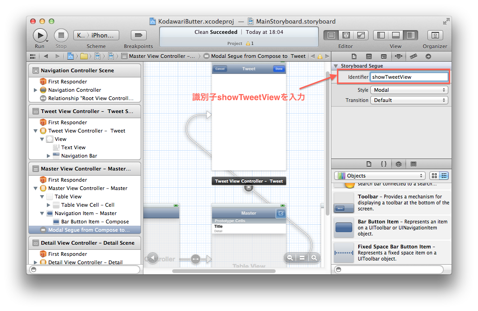
Task: Click the Identifier field showing showTweetView
Action: click(x=409, y=77)
